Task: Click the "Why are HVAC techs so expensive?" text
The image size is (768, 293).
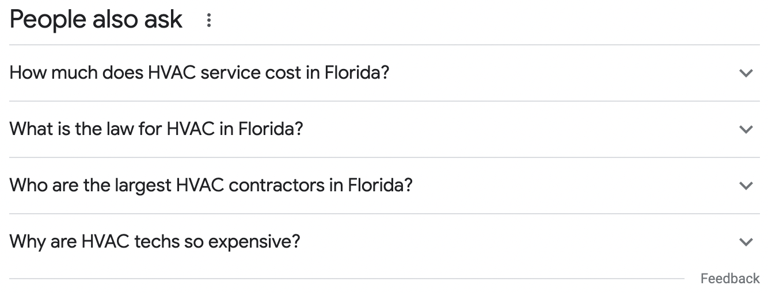Action: click(x=155, y=242)
